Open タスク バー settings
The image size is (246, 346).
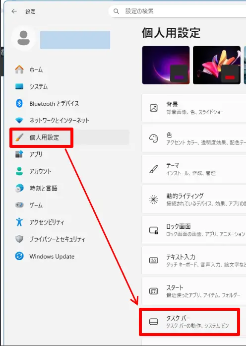[x=194, y=322]
